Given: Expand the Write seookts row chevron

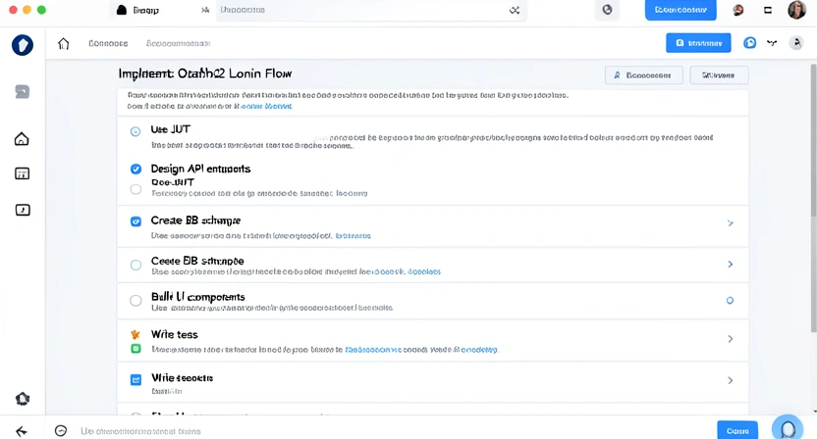Looking at the screenshot, I should pos(731,381).
